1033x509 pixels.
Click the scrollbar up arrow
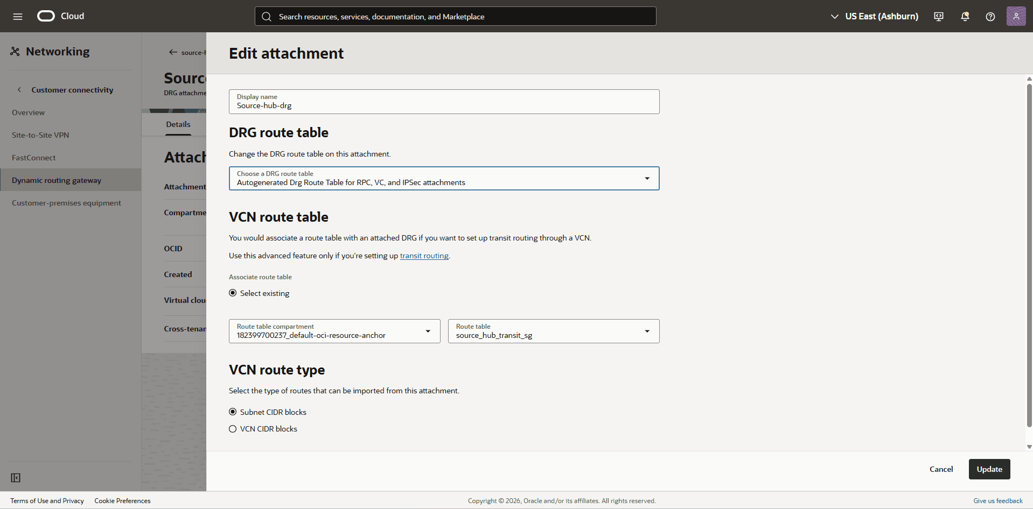1029,79
